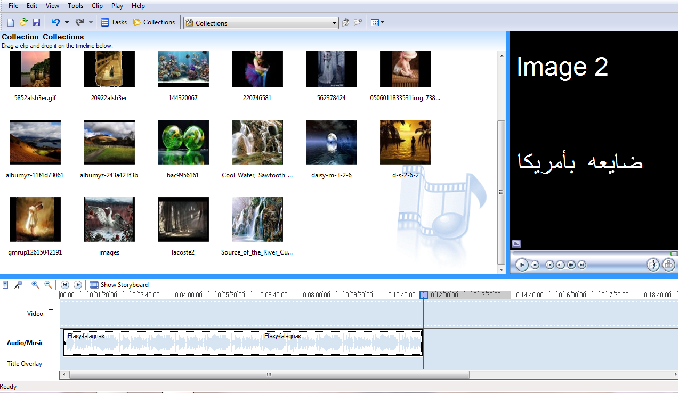Select the daisy-m-3-2-6 thumbnail
The height and width of the screenshot is (393, 679).
(x=331, y=142)
